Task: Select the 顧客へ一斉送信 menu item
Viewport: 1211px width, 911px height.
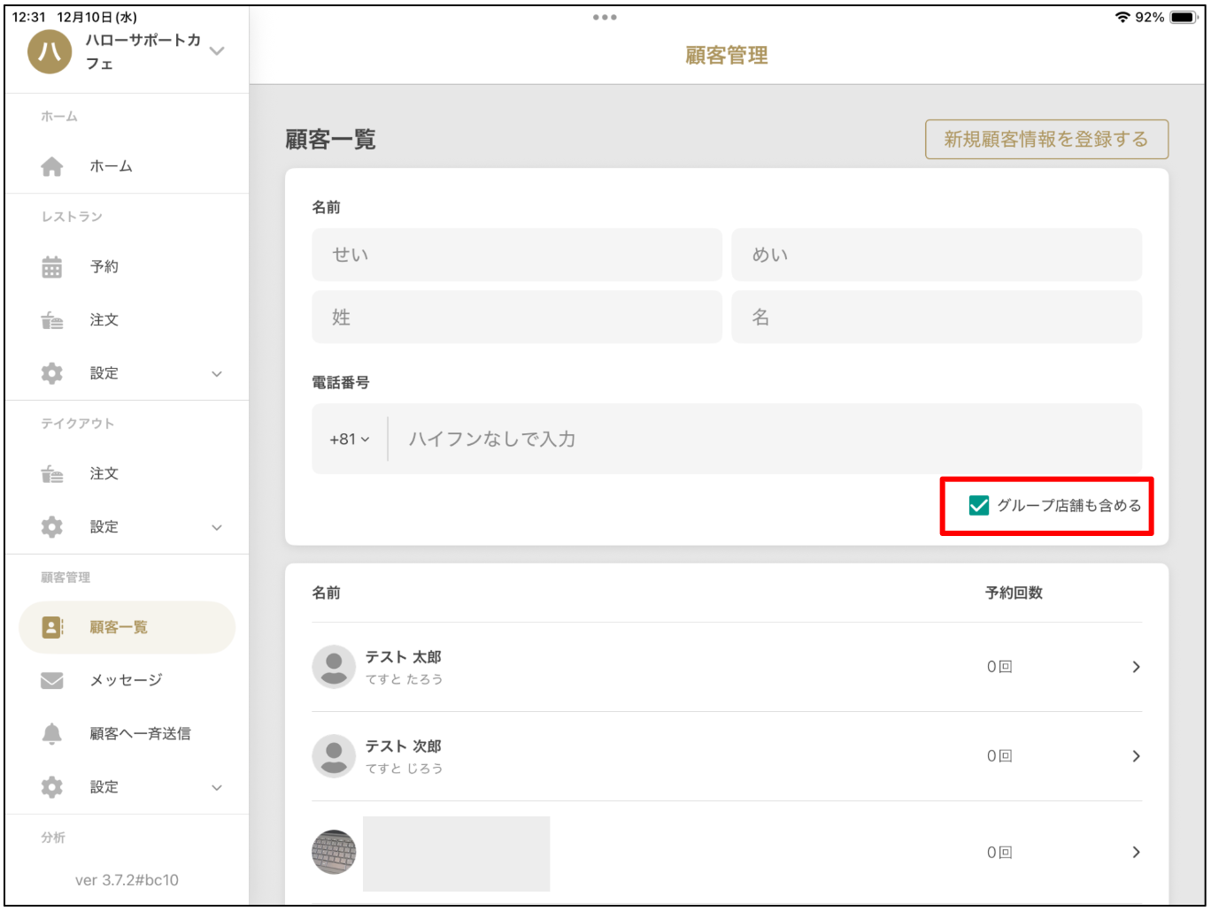Action: pos(139,733)
